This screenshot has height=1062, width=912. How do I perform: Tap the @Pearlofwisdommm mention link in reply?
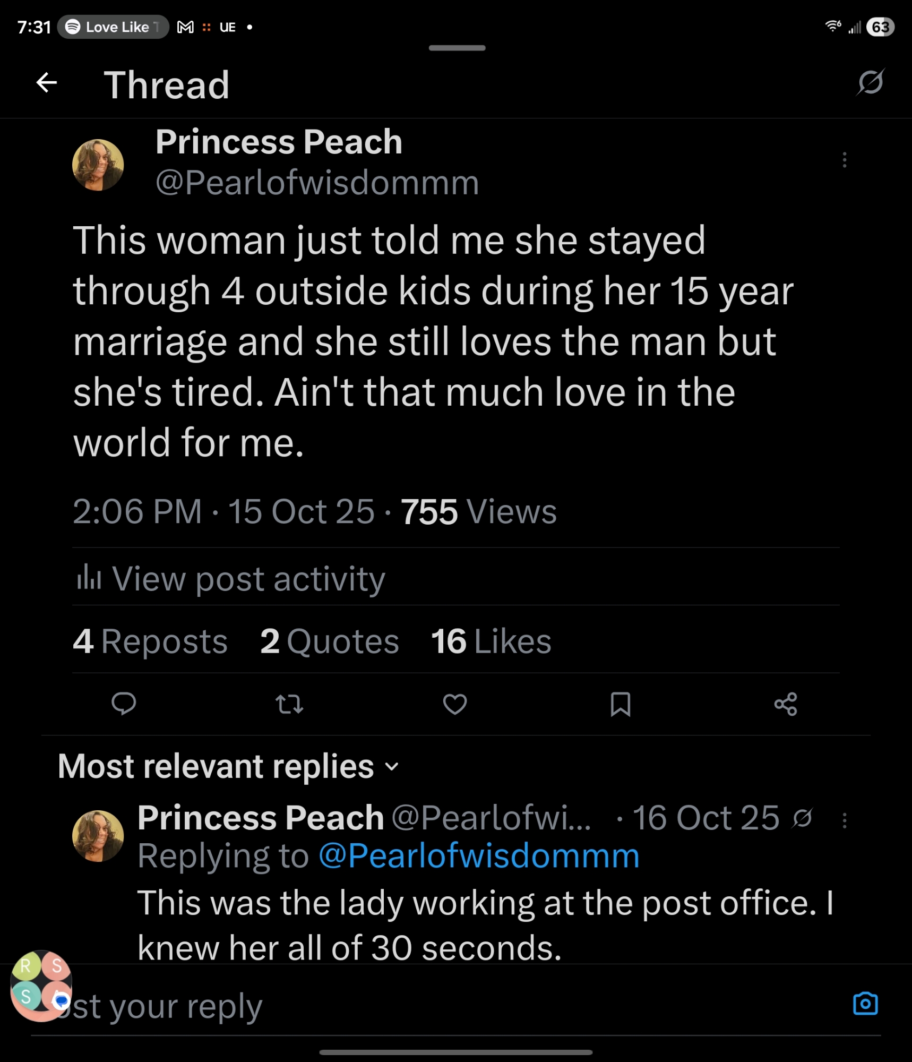pyautogui.click(x=479, y=856)
